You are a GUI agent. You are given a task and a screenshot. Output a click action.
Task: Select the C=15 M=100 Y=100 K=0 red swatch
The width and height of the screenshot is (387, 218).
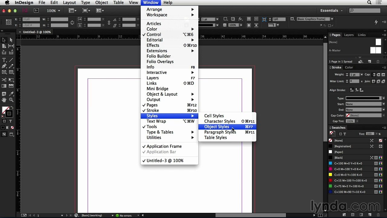356,181
